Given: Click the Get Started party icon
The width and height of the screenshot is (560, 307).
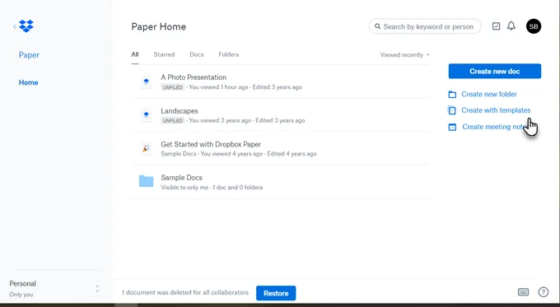Looking at the screenshot, I should click(x=146, y=148).
